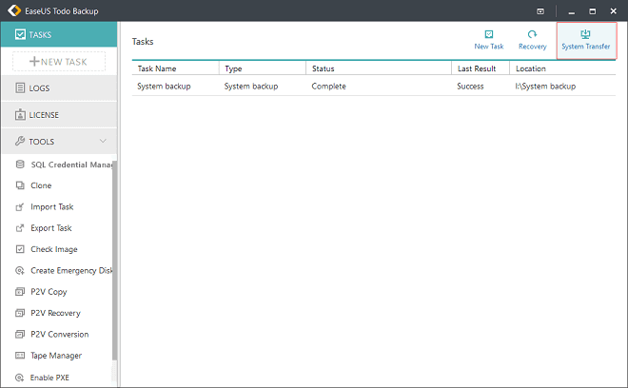Close the EaseUS Todo Backup window
This screenshot has height=388, width=628.
[613, 11]
